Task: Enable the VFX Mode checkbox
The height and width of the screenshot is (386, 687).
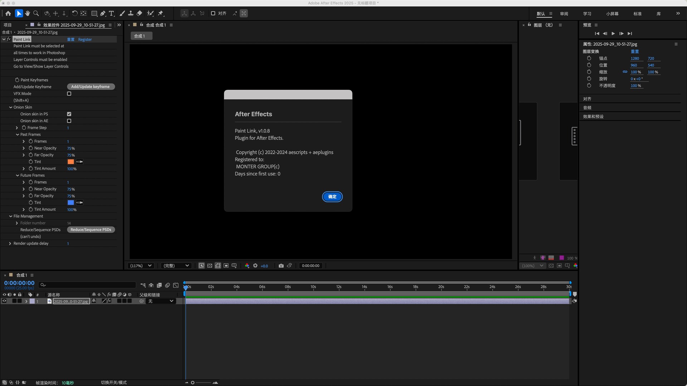Action: (69, 94)
